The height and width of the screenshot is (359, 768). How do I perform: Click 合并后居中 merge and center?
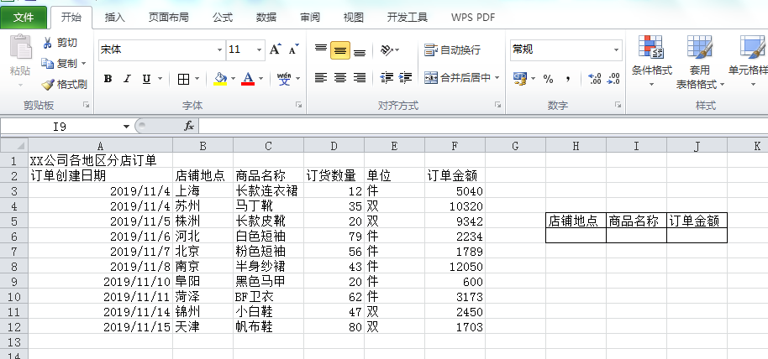457,78
